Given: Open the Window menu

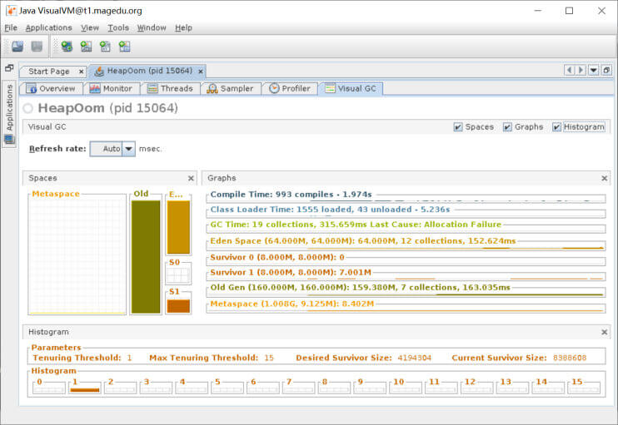Looking at the screenshot, I should 152,27.
